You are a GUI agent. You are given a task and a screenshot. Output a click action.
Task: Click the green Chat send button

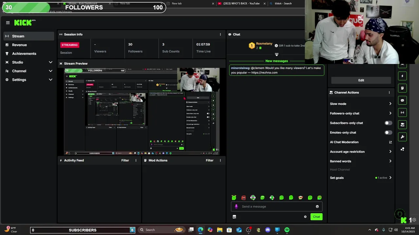point(316,217)
